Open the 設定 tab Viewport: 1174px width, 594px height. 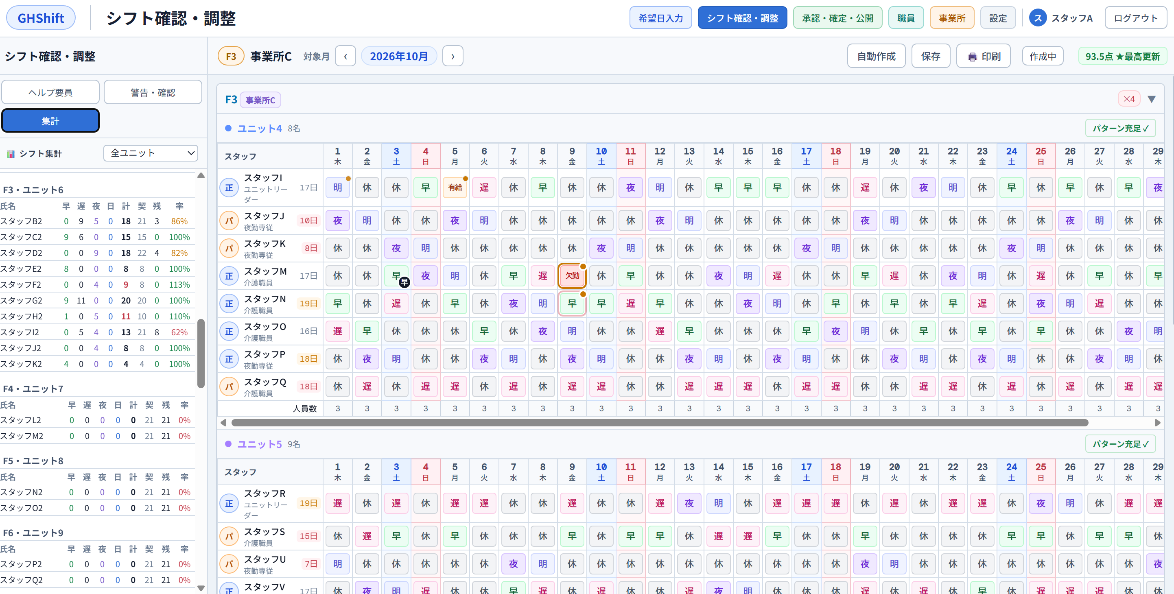[998, 18]
